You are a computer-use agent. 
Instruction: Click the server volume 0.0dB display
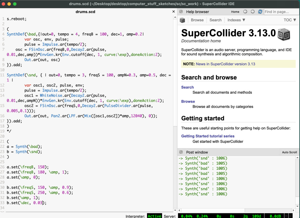point(276,216)
